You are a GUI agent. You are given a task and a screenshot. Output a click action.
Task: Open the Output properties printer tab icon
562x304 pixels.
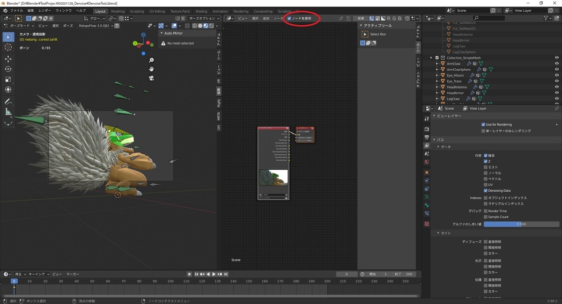(x=427, y=137)
